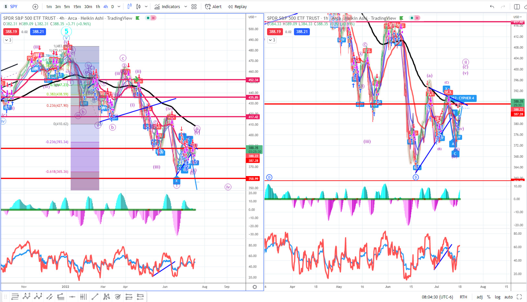Select the parallel channel drawing tool
527x302 pixels.
[49, 296]
